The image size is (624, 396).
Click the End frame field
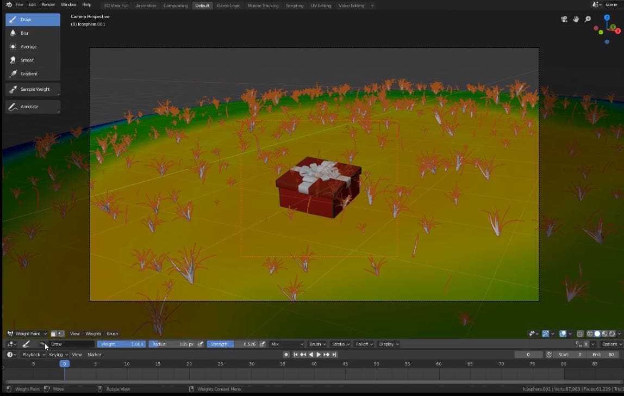pyautogui.click(x=602, y=355)
